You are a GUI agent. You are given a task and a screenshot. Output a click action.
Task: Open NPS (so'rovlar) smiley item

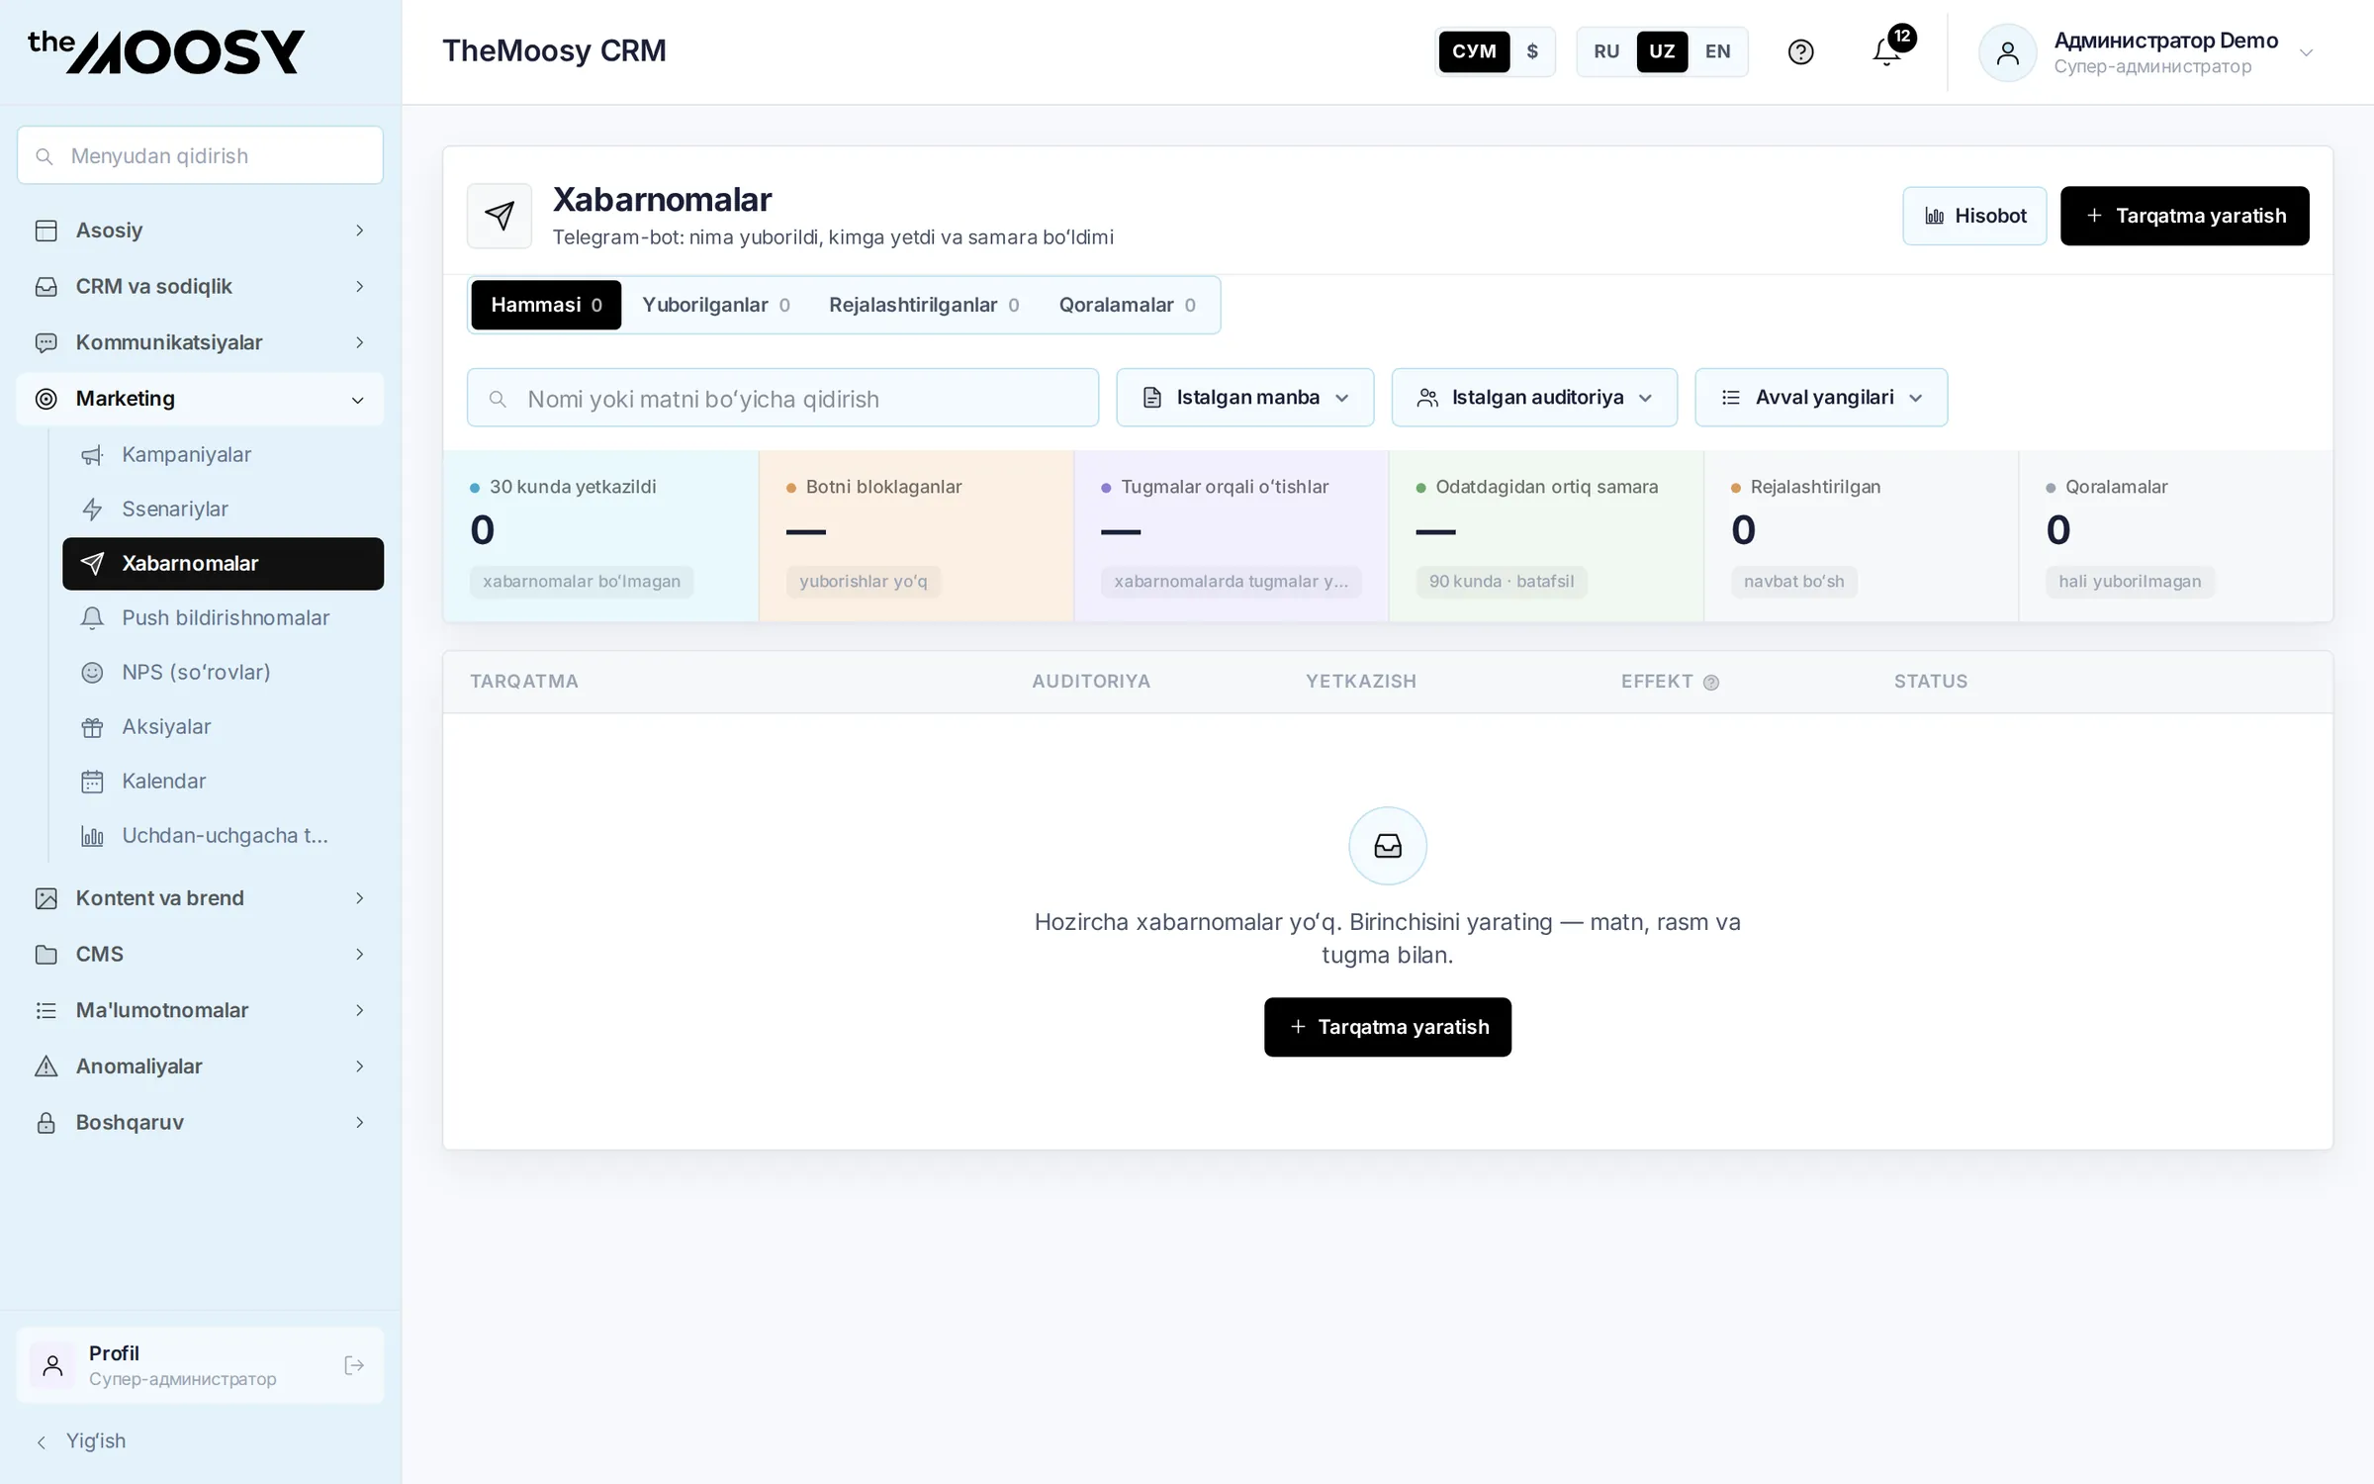click(223, 672)
